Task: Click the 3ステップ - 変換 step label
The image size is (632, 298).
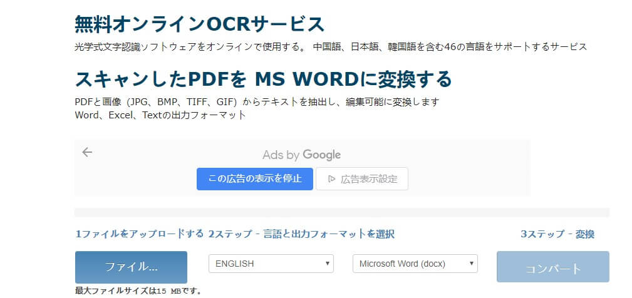Action: click(x=557, y=234)
